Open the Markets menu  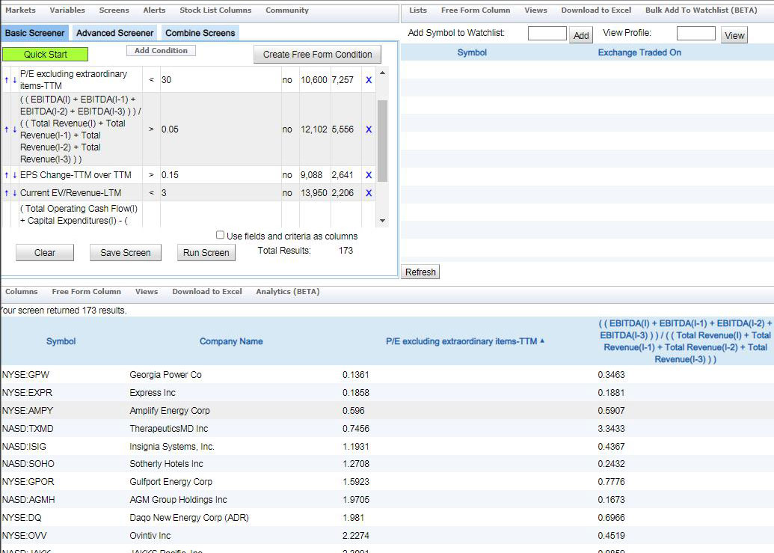(x=20, y=10)
